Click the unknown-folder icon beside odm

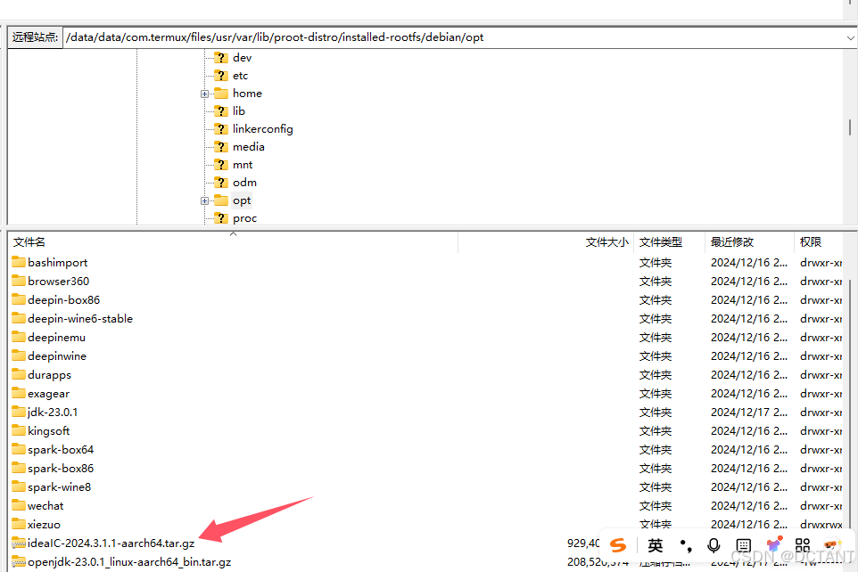(x=221, y=182)
